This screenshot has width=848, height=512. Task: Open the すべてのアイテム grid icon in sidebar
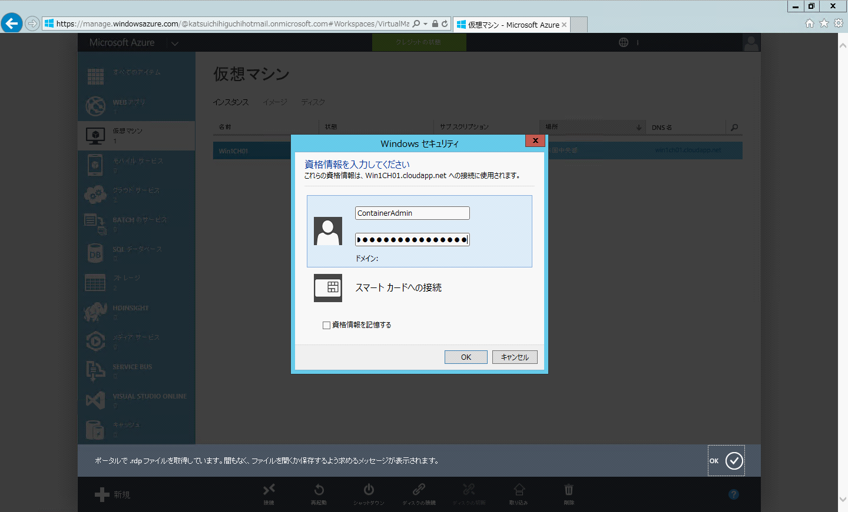95,76
